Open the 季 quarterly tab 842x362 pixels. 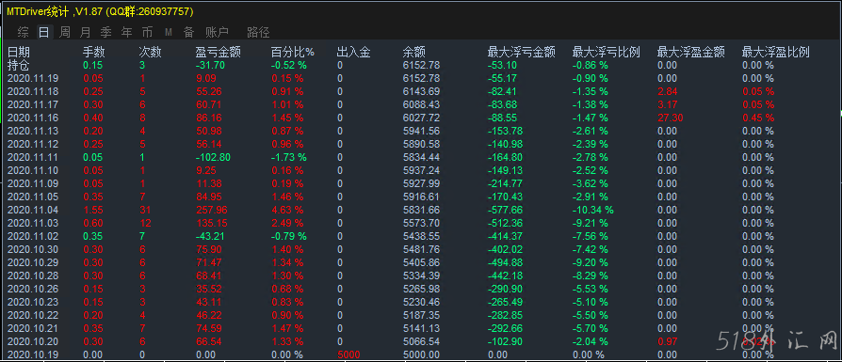click(106, 32)
